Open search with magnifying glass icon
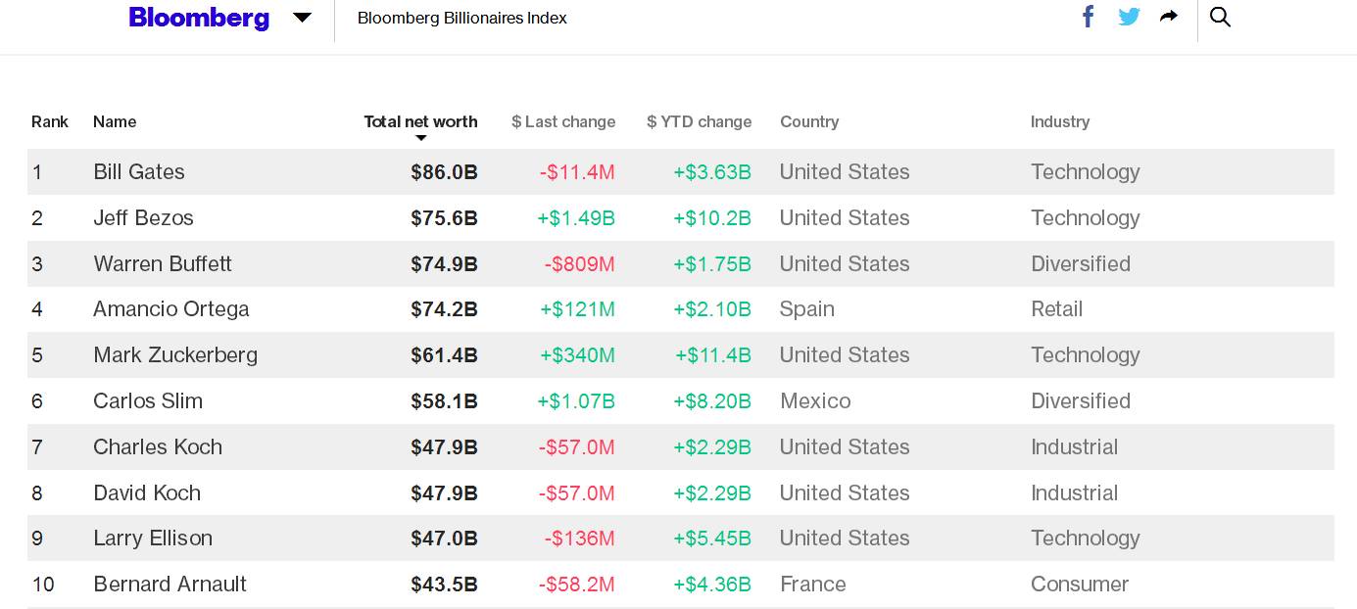The image size is (1357, 609). [1220, 17]
